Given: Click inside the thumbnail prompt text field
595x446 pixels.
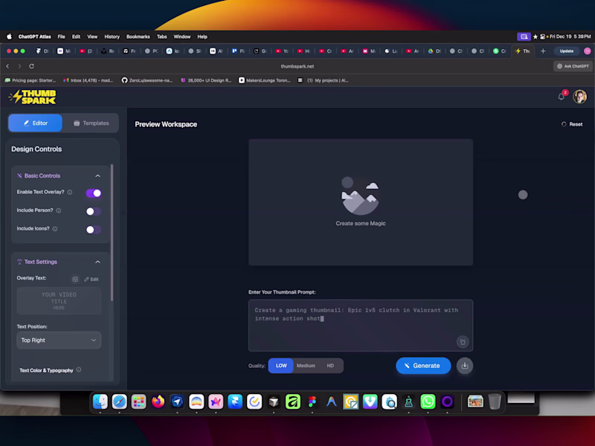Looking at the screenshot, I should click(x=360, y=325).
